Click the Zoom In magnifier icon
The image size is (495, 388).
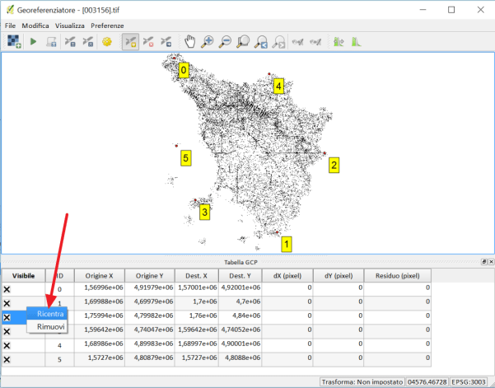coord(207,40)
